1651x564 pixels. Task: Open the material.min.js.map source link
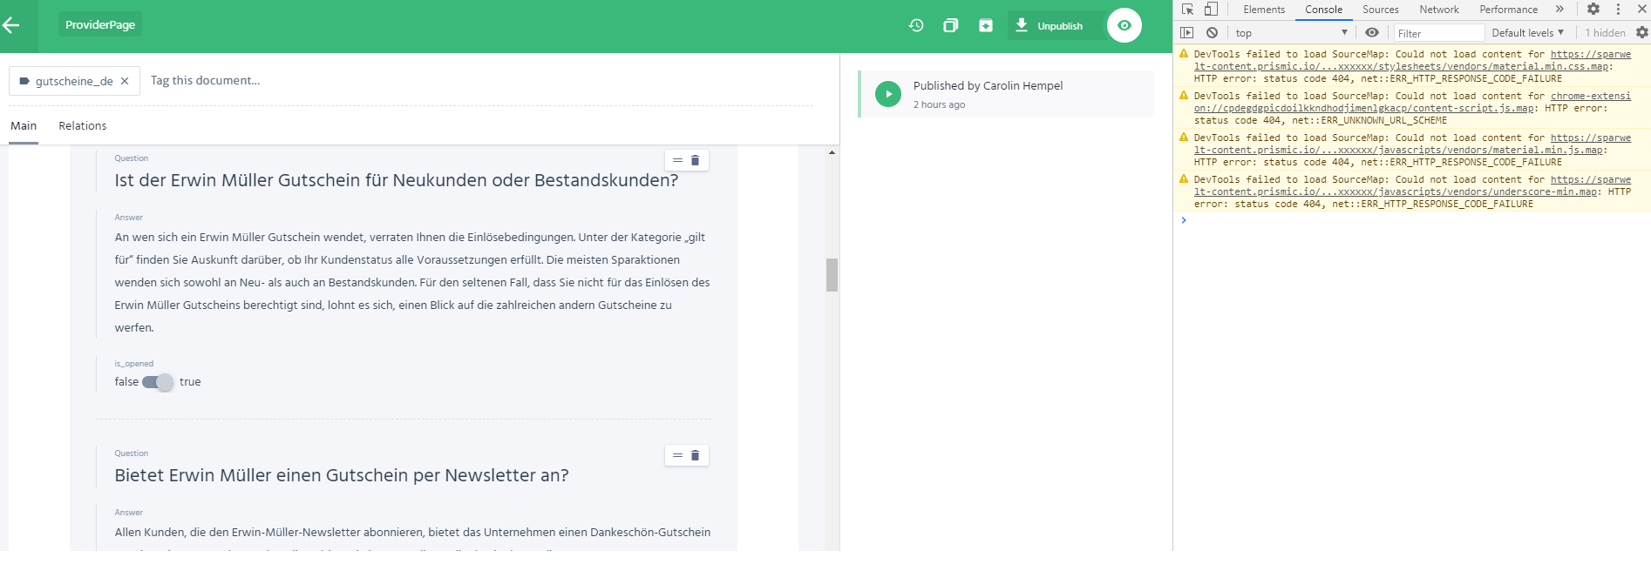coord(1412,144)
